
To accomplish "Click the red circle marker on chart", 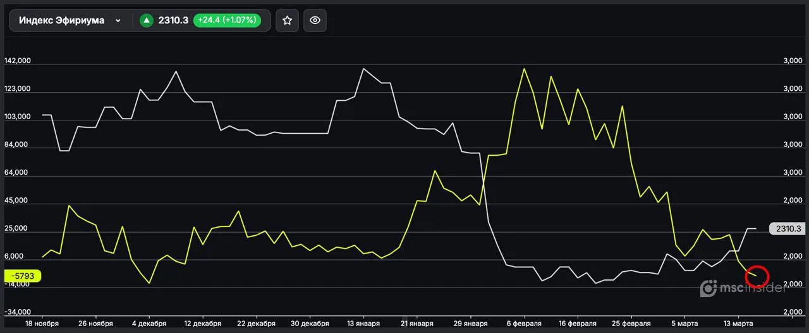I will click(757, 276).
